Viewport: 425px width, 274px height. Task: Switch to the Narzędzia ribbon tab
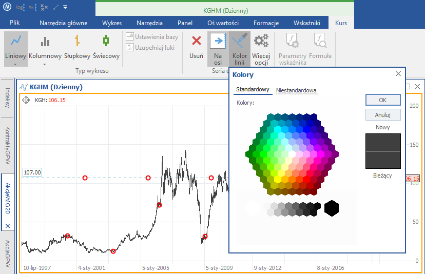coord(149,23)
